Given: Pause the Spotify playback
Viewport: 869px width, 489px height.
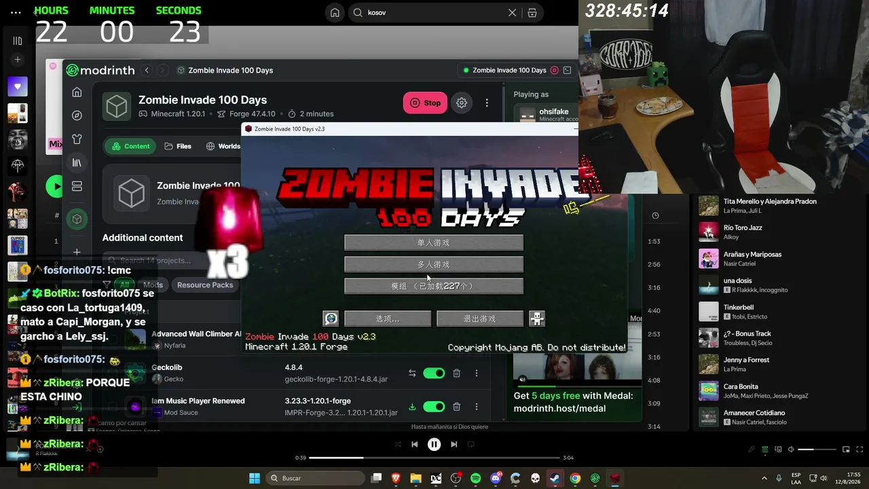Looking at the screenshot, I should [x=434, y=444].
